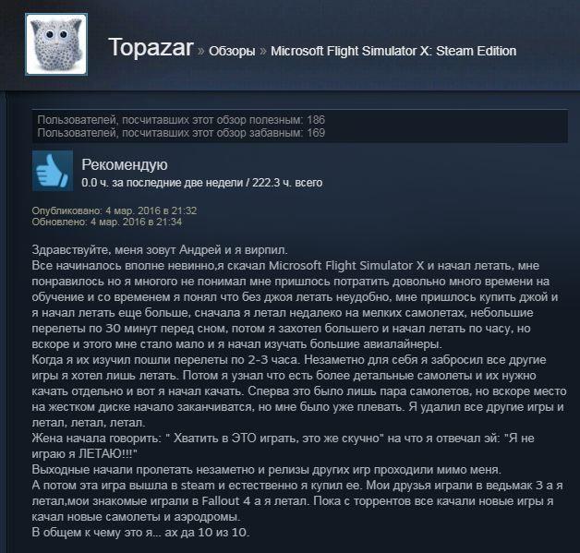Viewport: 580px width, 553px height.
Task: Click the funny review count line showing 169
Action: coord(181,133)
